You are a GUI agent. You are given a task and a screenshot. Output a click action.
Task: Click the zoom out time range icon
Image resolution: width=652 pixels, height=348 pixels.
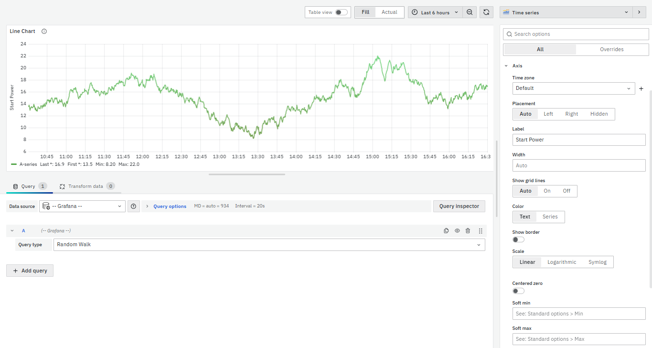(x=470, y=12)
